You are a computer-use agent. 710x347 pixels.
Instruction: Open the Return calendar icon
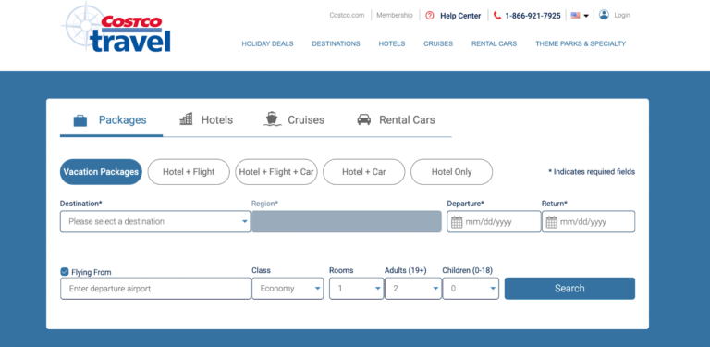(552, 222)
